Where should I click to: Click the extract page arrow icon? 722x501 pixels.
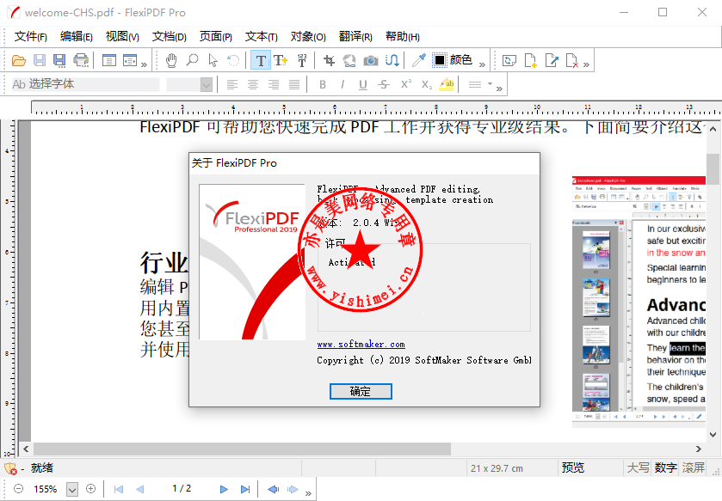coord(552,60)
